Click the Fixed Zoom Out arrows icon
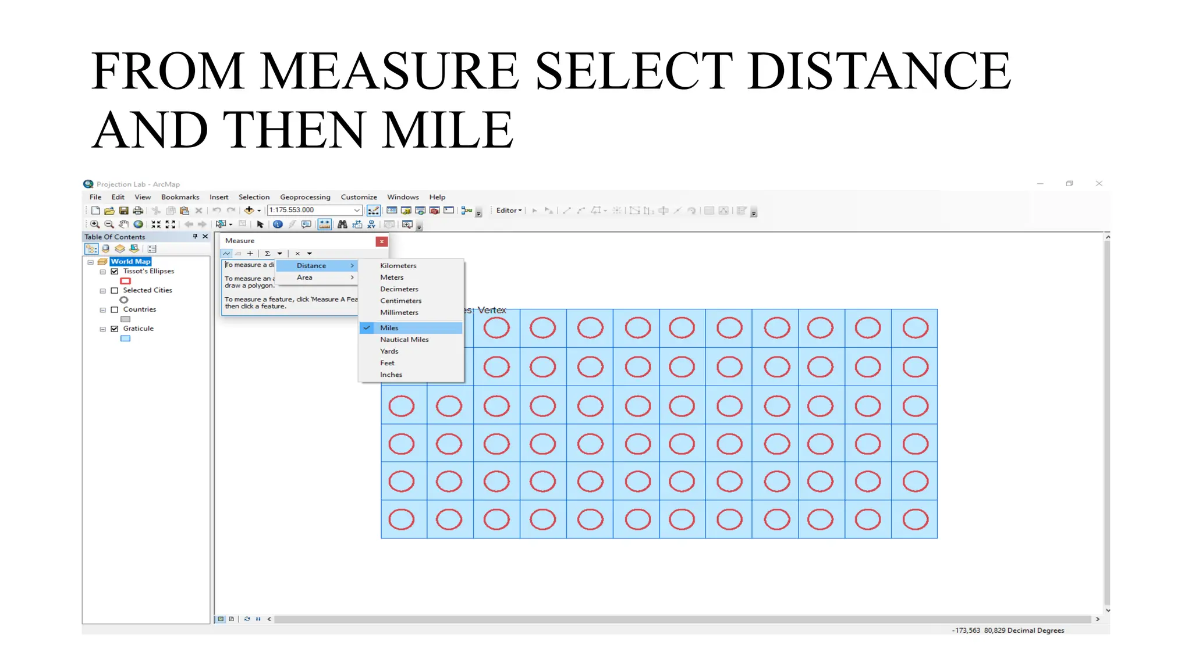1192x670 pixels. [x=171, y=224]
